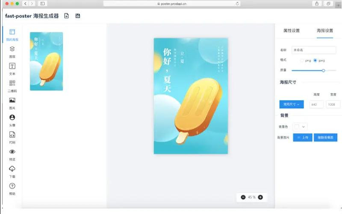The height and width of the screenshot is (214, 342).
Task: Click the 删除背景图 button
Action: coord(325,137)
